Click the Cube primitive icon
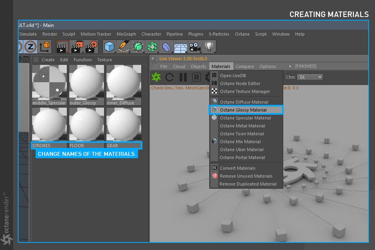 click(109, 47)
